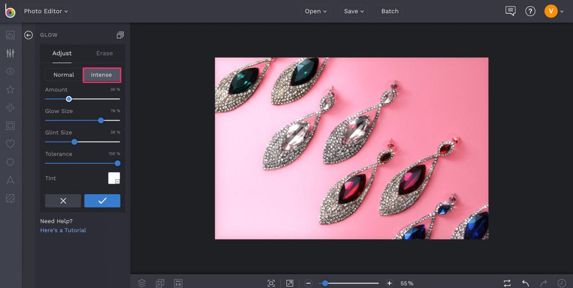Adjust the Glow Size slider
Screen dimensions: 573x288
click(x=83, y=121)
